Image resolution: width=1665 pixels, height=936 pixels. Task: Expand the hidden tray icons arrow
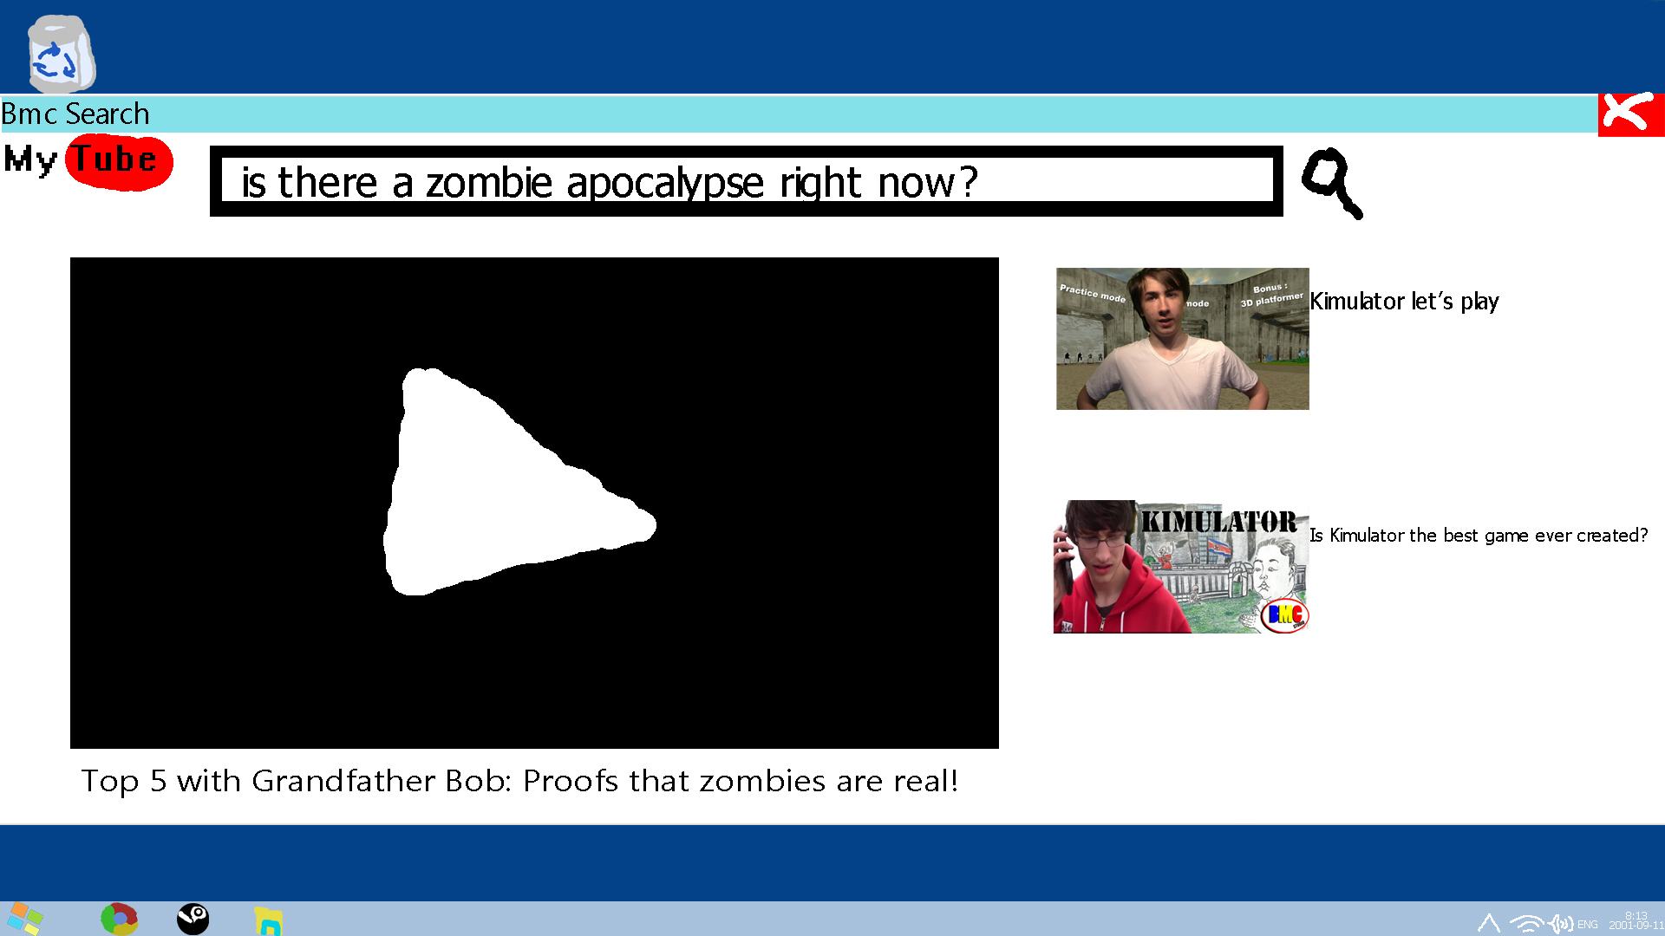1488,923
